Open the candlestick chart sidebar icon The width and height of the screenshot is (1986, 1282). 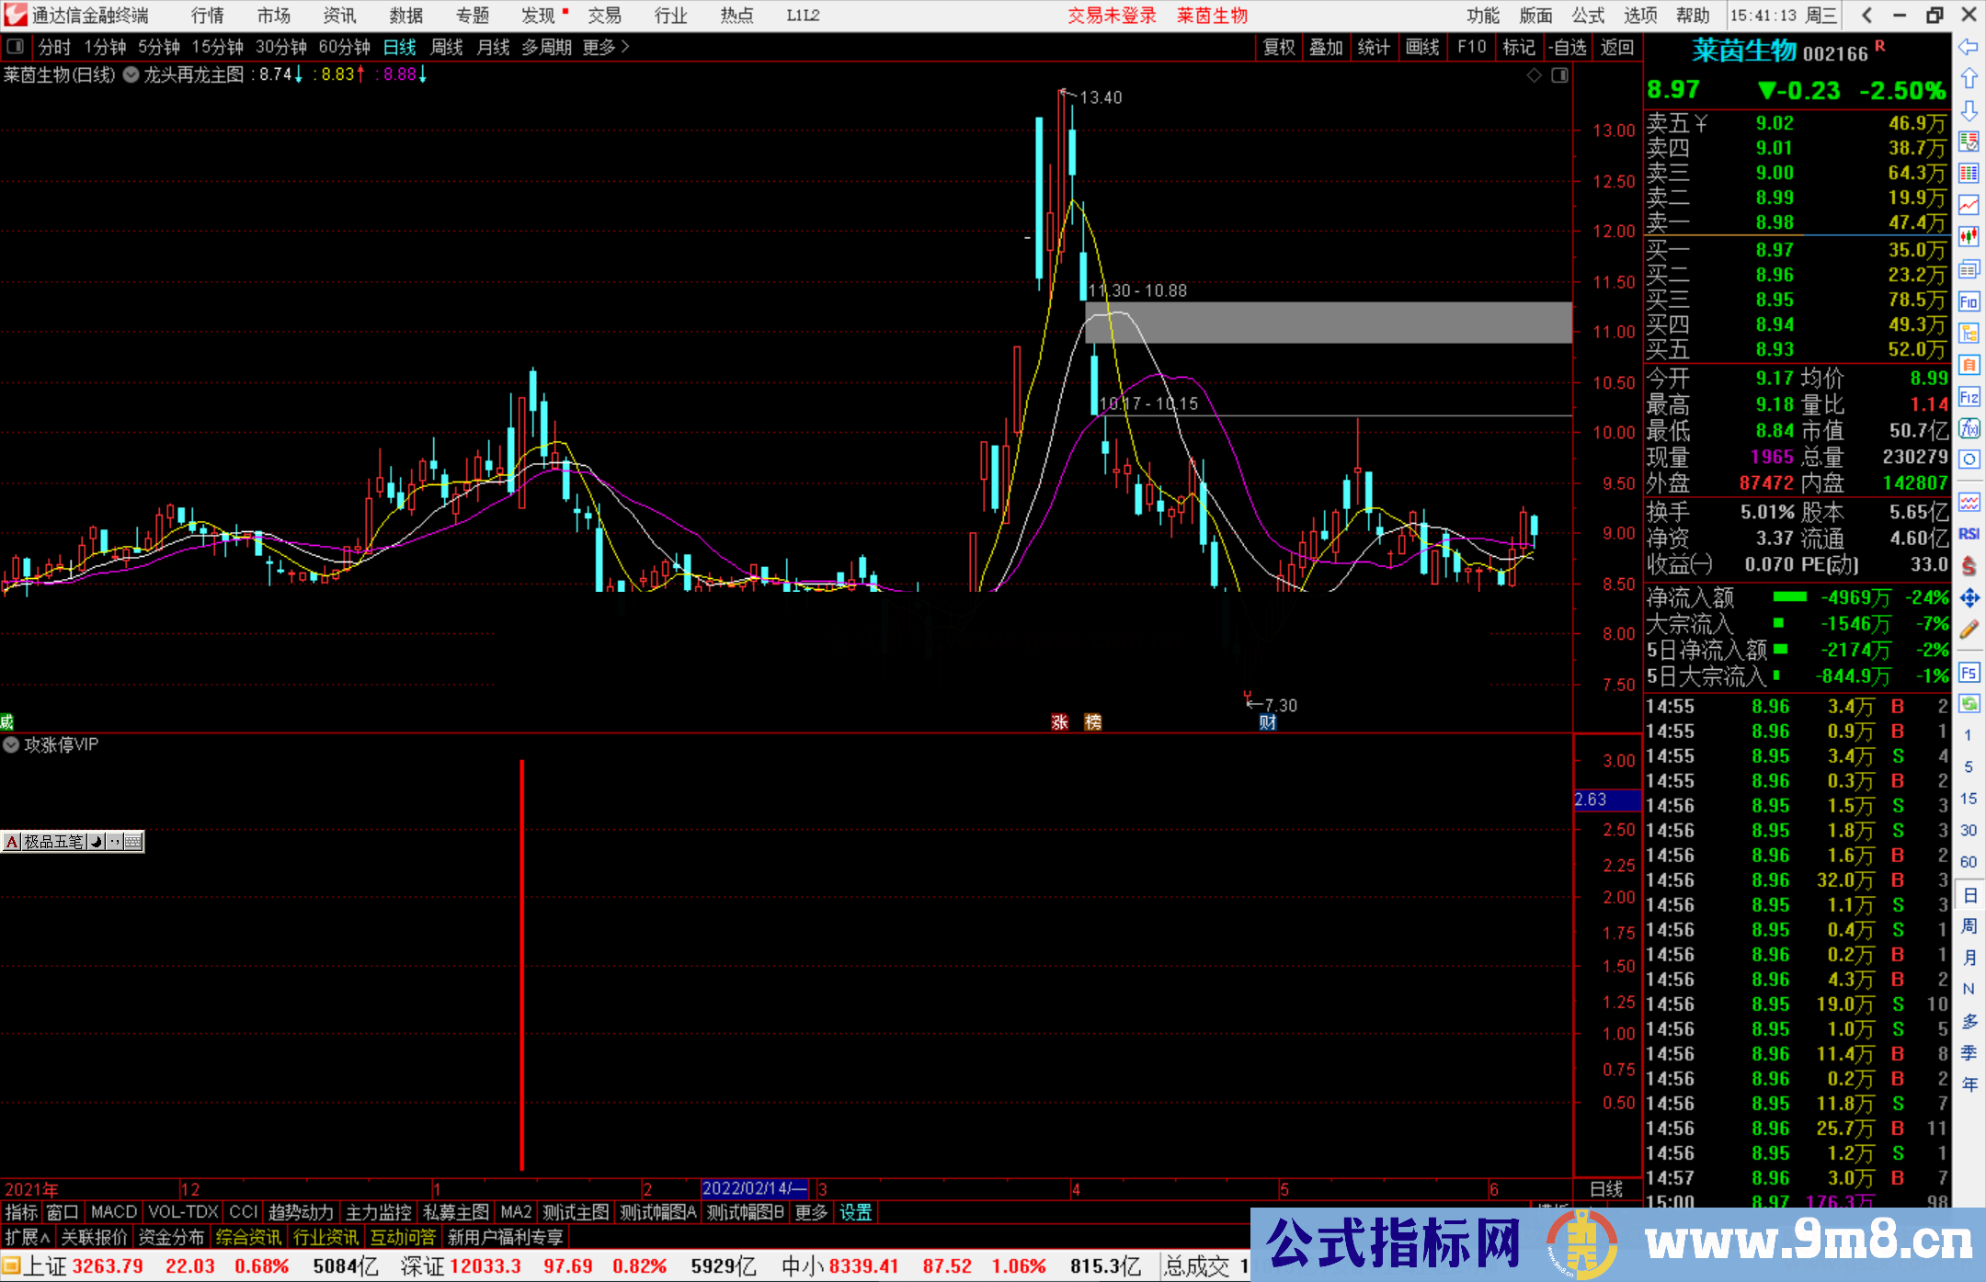1969,236
